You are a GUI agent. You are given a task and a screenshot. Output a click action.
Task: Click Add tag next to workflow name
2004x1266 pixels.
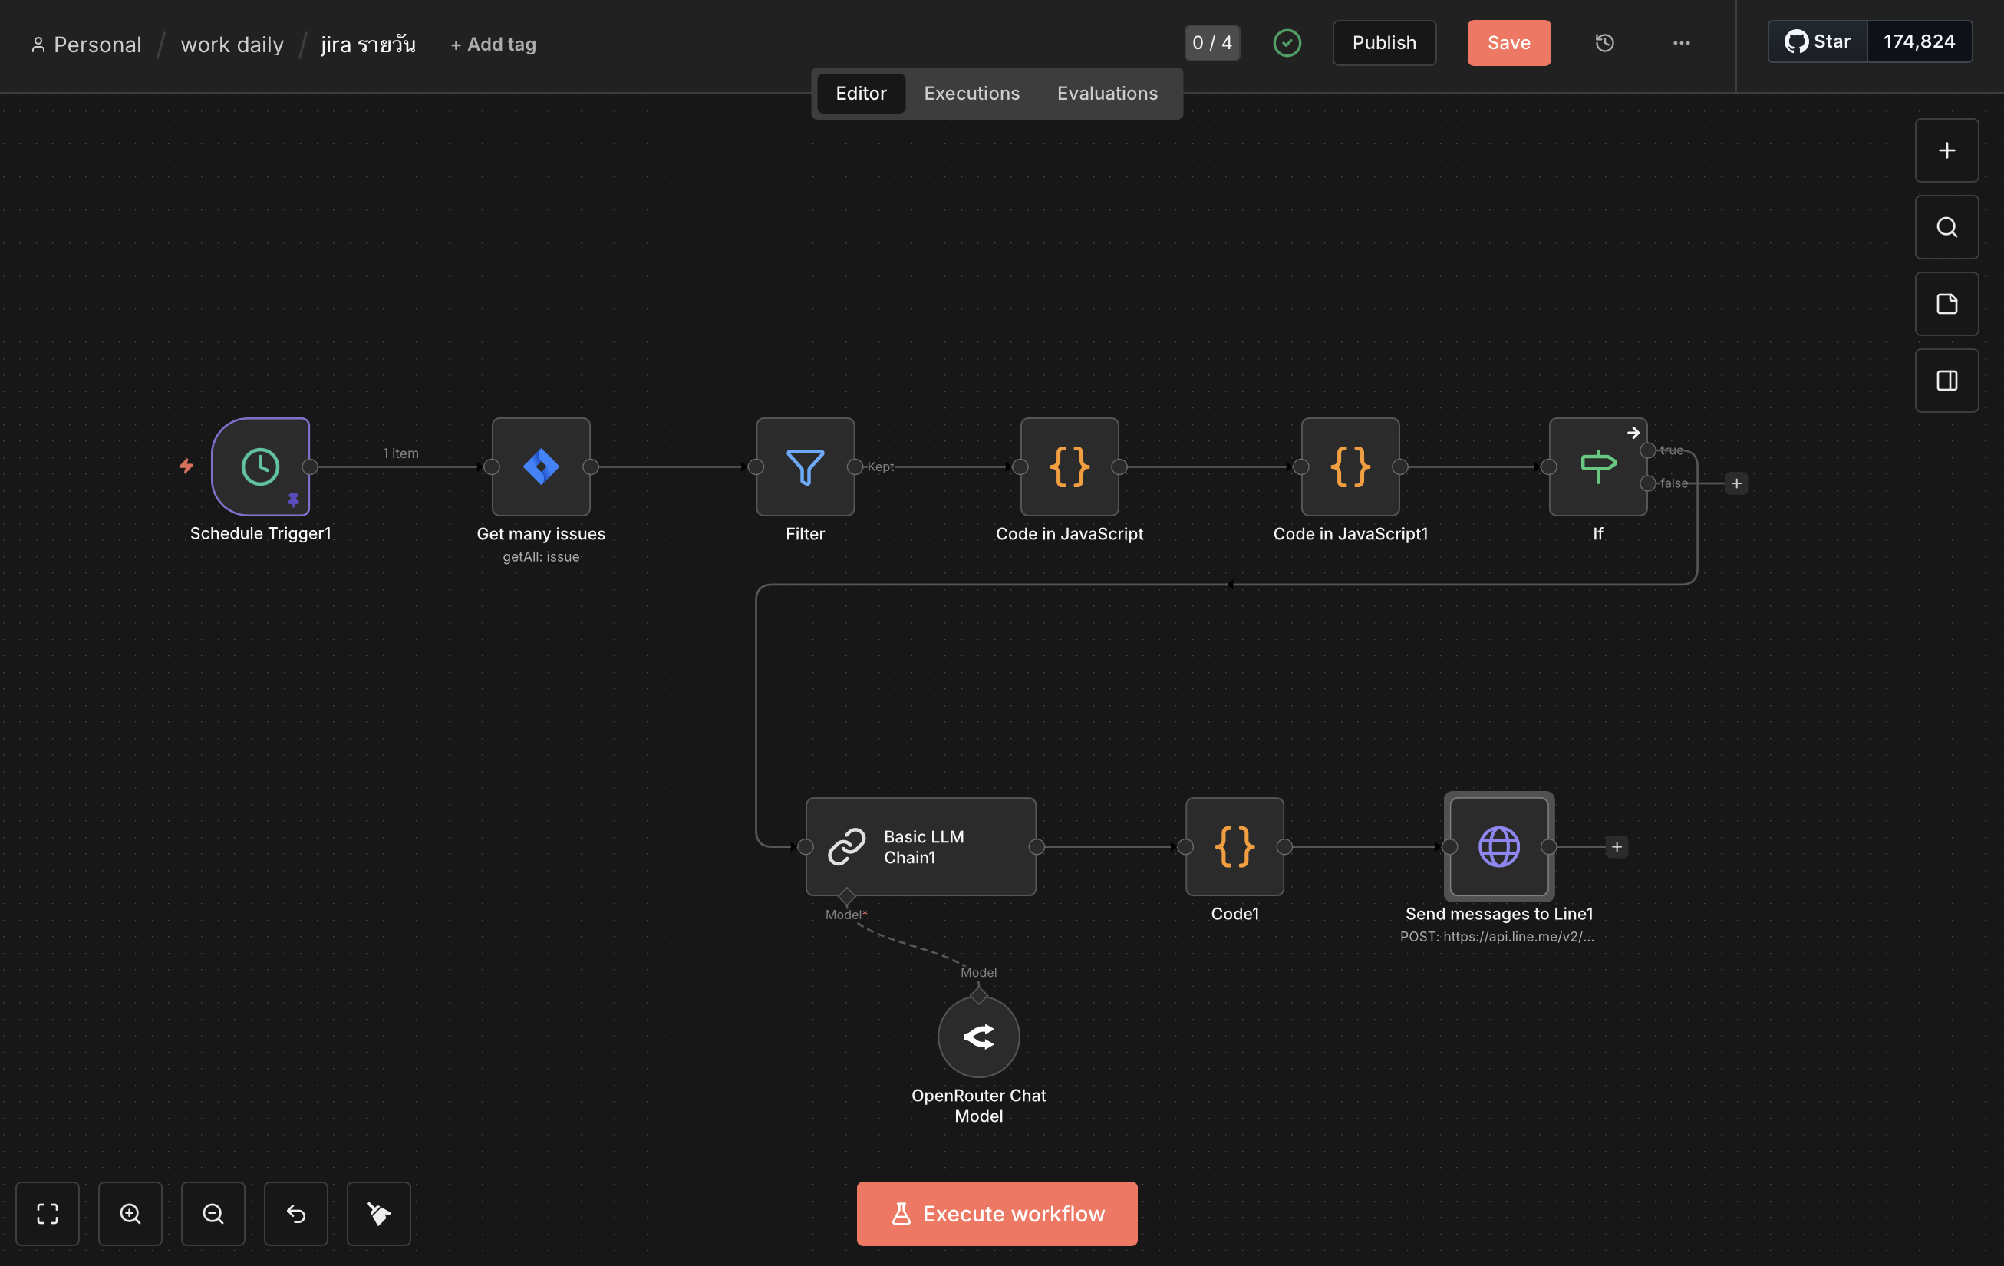coord(493,44)
